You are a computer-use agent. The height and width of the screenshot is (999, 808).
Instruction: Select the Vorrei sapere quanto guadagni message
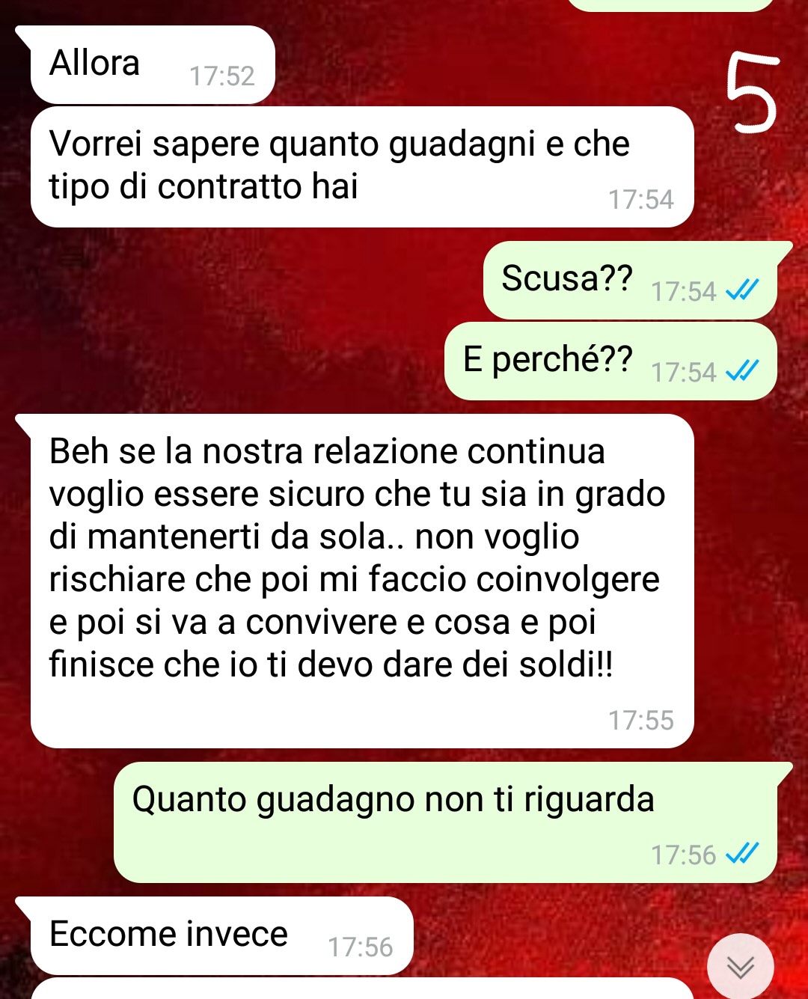point(362,167)
